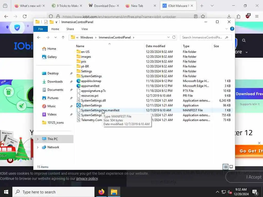Viewport: 263px width, 197px height.
Task: Open Downloads quick access folder
Action: click(55, 81)
